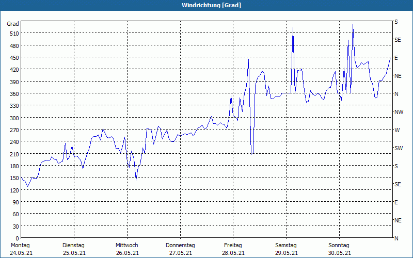Click the 30 value on left axis
This screenshot has width=413, height=258.
14,226
